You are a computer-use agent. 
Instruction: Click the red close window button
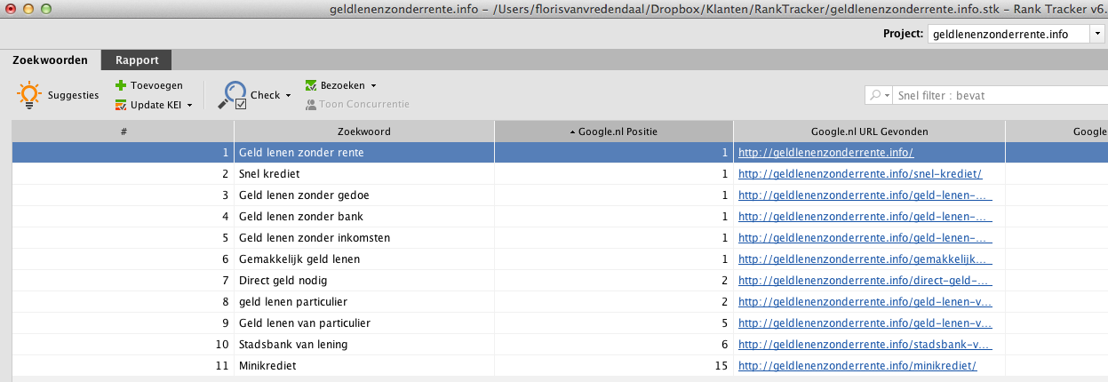[x=9, y=8]
